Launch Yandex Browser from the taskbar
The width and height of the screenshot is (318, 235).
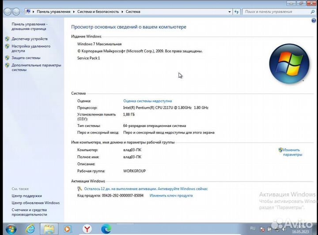[x=87, y=229]
